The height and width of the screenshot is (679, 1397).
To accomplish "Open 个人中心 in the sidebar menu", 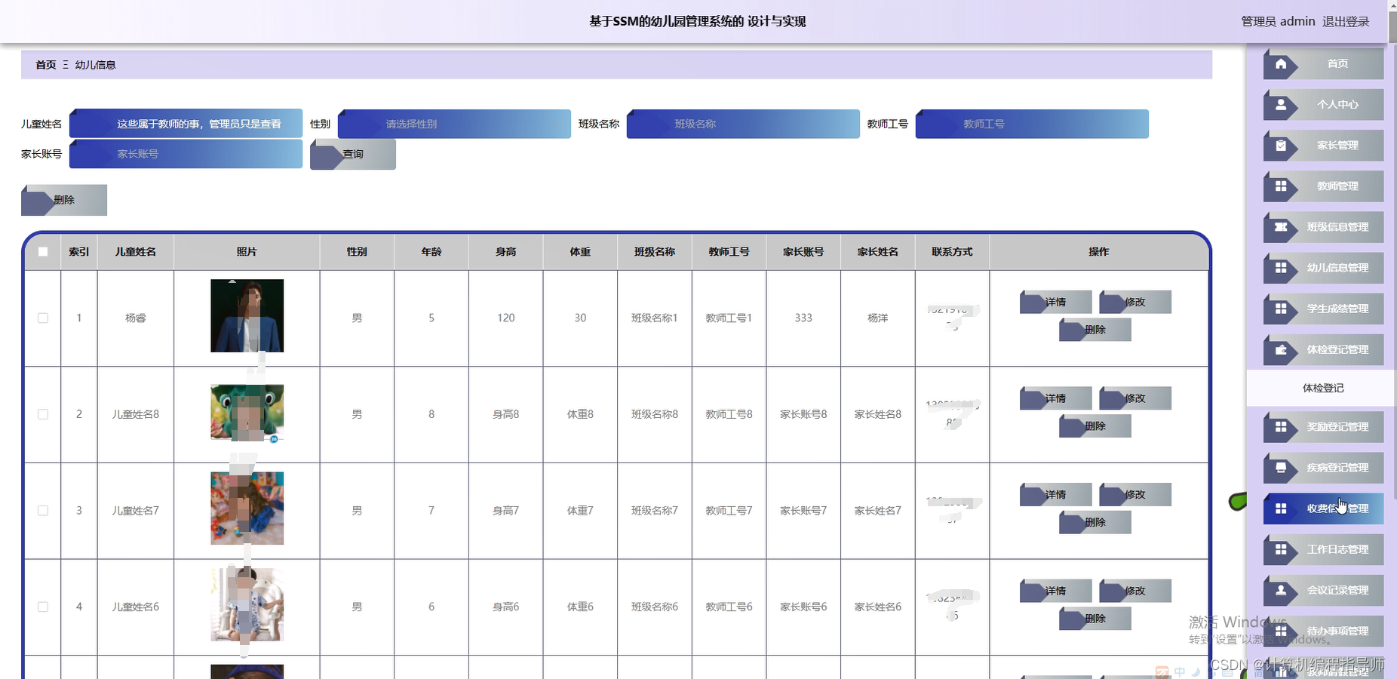I will pyautogui.click(x=1324, y=105).
